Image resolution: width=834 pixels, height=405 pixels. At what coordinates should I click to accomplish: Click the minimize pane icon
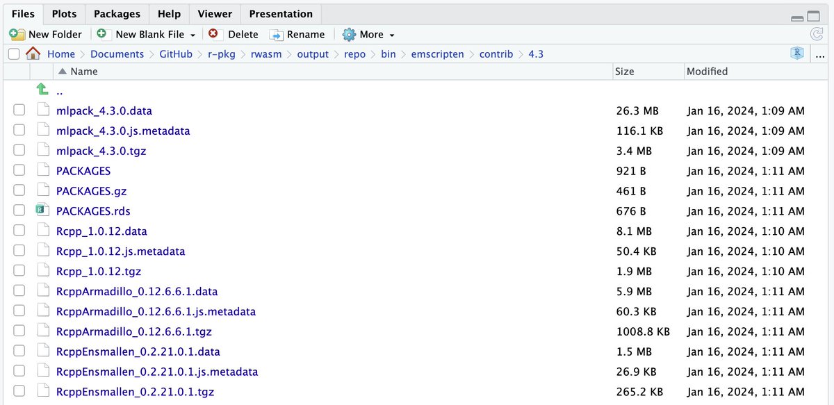[797, 18]
